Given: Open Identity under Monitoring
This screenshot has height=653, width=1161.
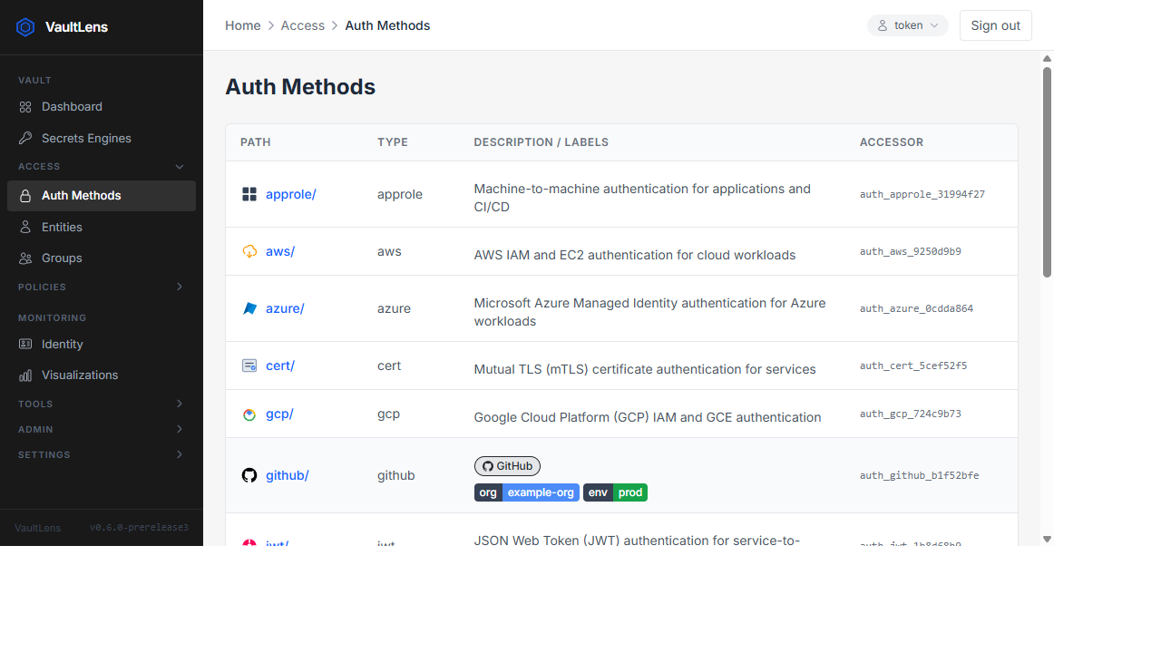Looking at the screenshot, I should pyautogui.click(x=102, y=345).
